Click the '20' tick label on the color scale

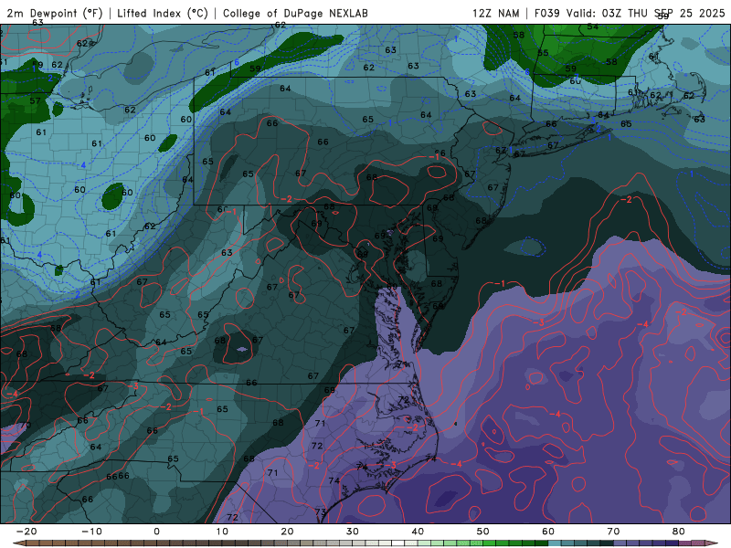click(x=287, y=532)
